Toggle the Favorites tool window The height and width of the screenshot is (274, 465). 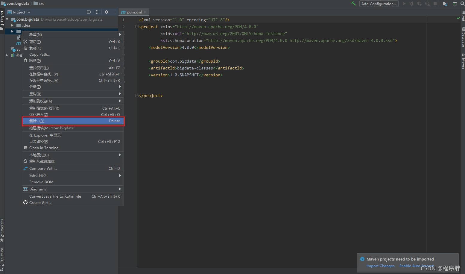click(x=2, y=230)
